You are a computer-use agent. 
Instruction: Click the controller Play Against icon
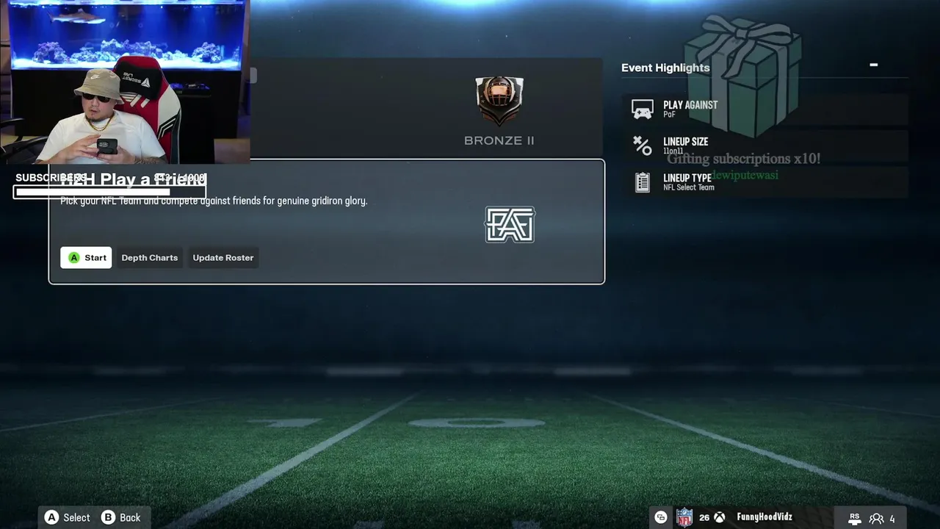643,109
